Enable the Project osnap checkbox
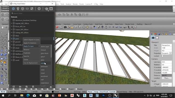Screen dimensions: 175x98 68,89
